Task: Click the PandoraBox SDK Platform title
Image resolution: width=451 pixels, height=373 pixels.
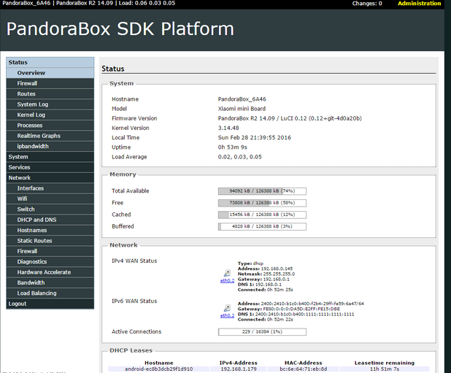Action: pos(120,28)
